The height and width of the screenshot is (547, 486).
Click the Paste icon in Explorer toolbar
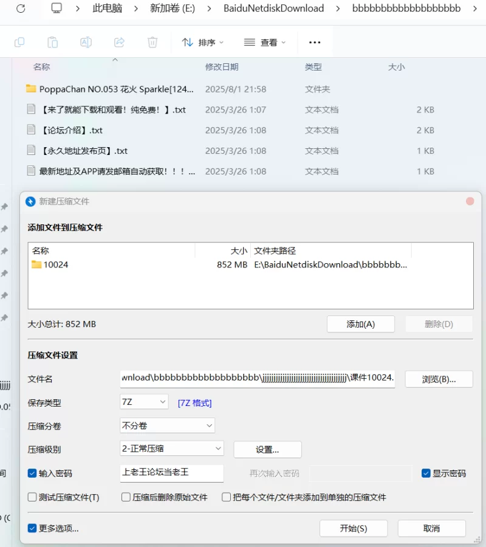pos(53,43)
